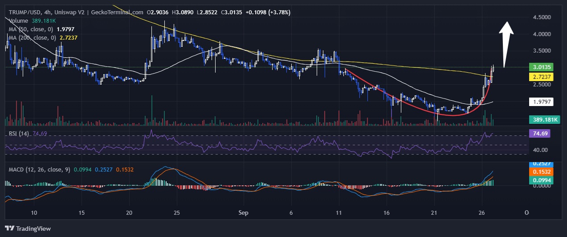The image size is (567, 237).
Task: Select the MA 200 legend showing 2.7237
Action: [x=44, y=38]
